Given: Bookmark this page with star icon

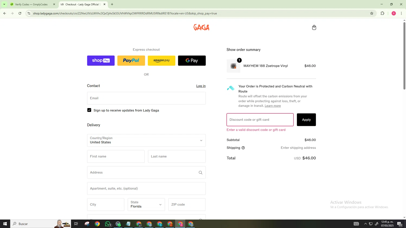Looking at the screenshot, I should (372, 13).
